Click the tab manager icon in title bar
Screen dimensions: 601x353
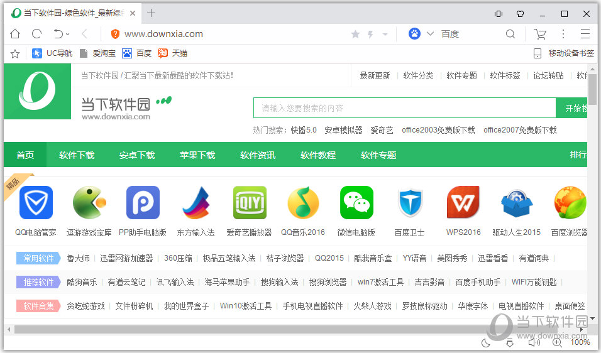coord(499,14)
